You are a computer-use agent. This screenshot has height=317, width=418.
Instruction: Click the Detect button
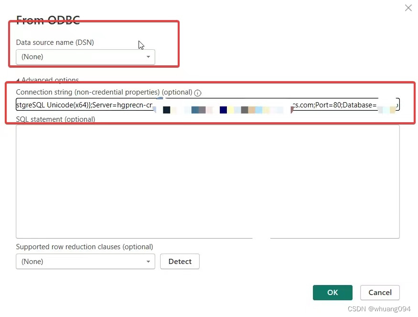180,261
